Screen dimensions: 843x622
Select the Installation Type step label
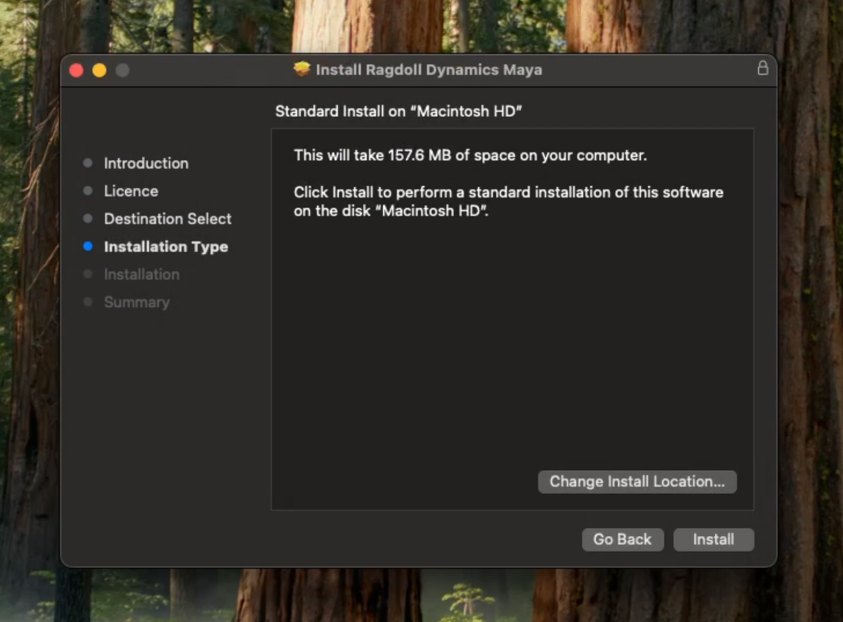166,247
